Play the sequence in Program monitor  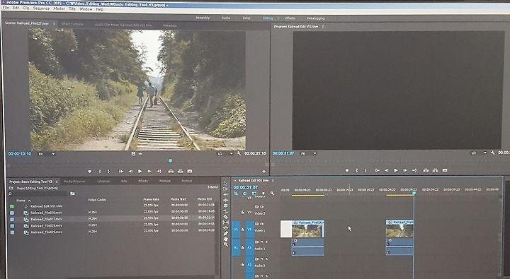[x=396, y=170]
